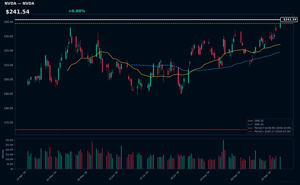Click the +0.00% change percentage
Screen dimensions: 300x185
click(x=76, y=11)
